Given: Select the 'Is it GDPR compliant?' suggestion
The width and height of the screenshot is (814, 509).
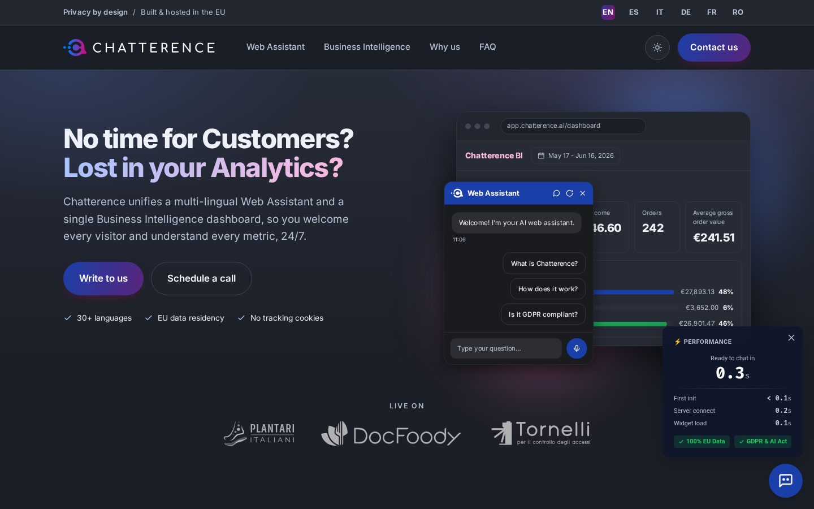Looking at the screenshot, I should coord(543,314).
